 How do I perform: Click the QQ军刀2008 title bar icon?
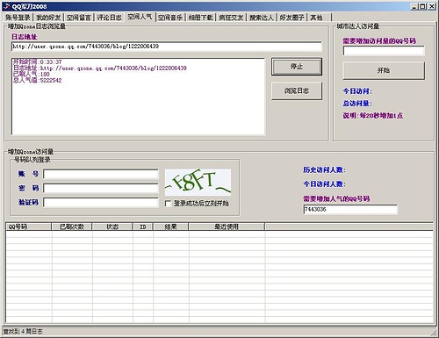point(6,6)
